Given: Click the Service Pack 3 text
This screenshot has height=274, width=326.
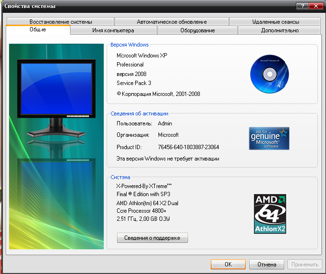Looking at the screenshot, I should pos(134,83).
